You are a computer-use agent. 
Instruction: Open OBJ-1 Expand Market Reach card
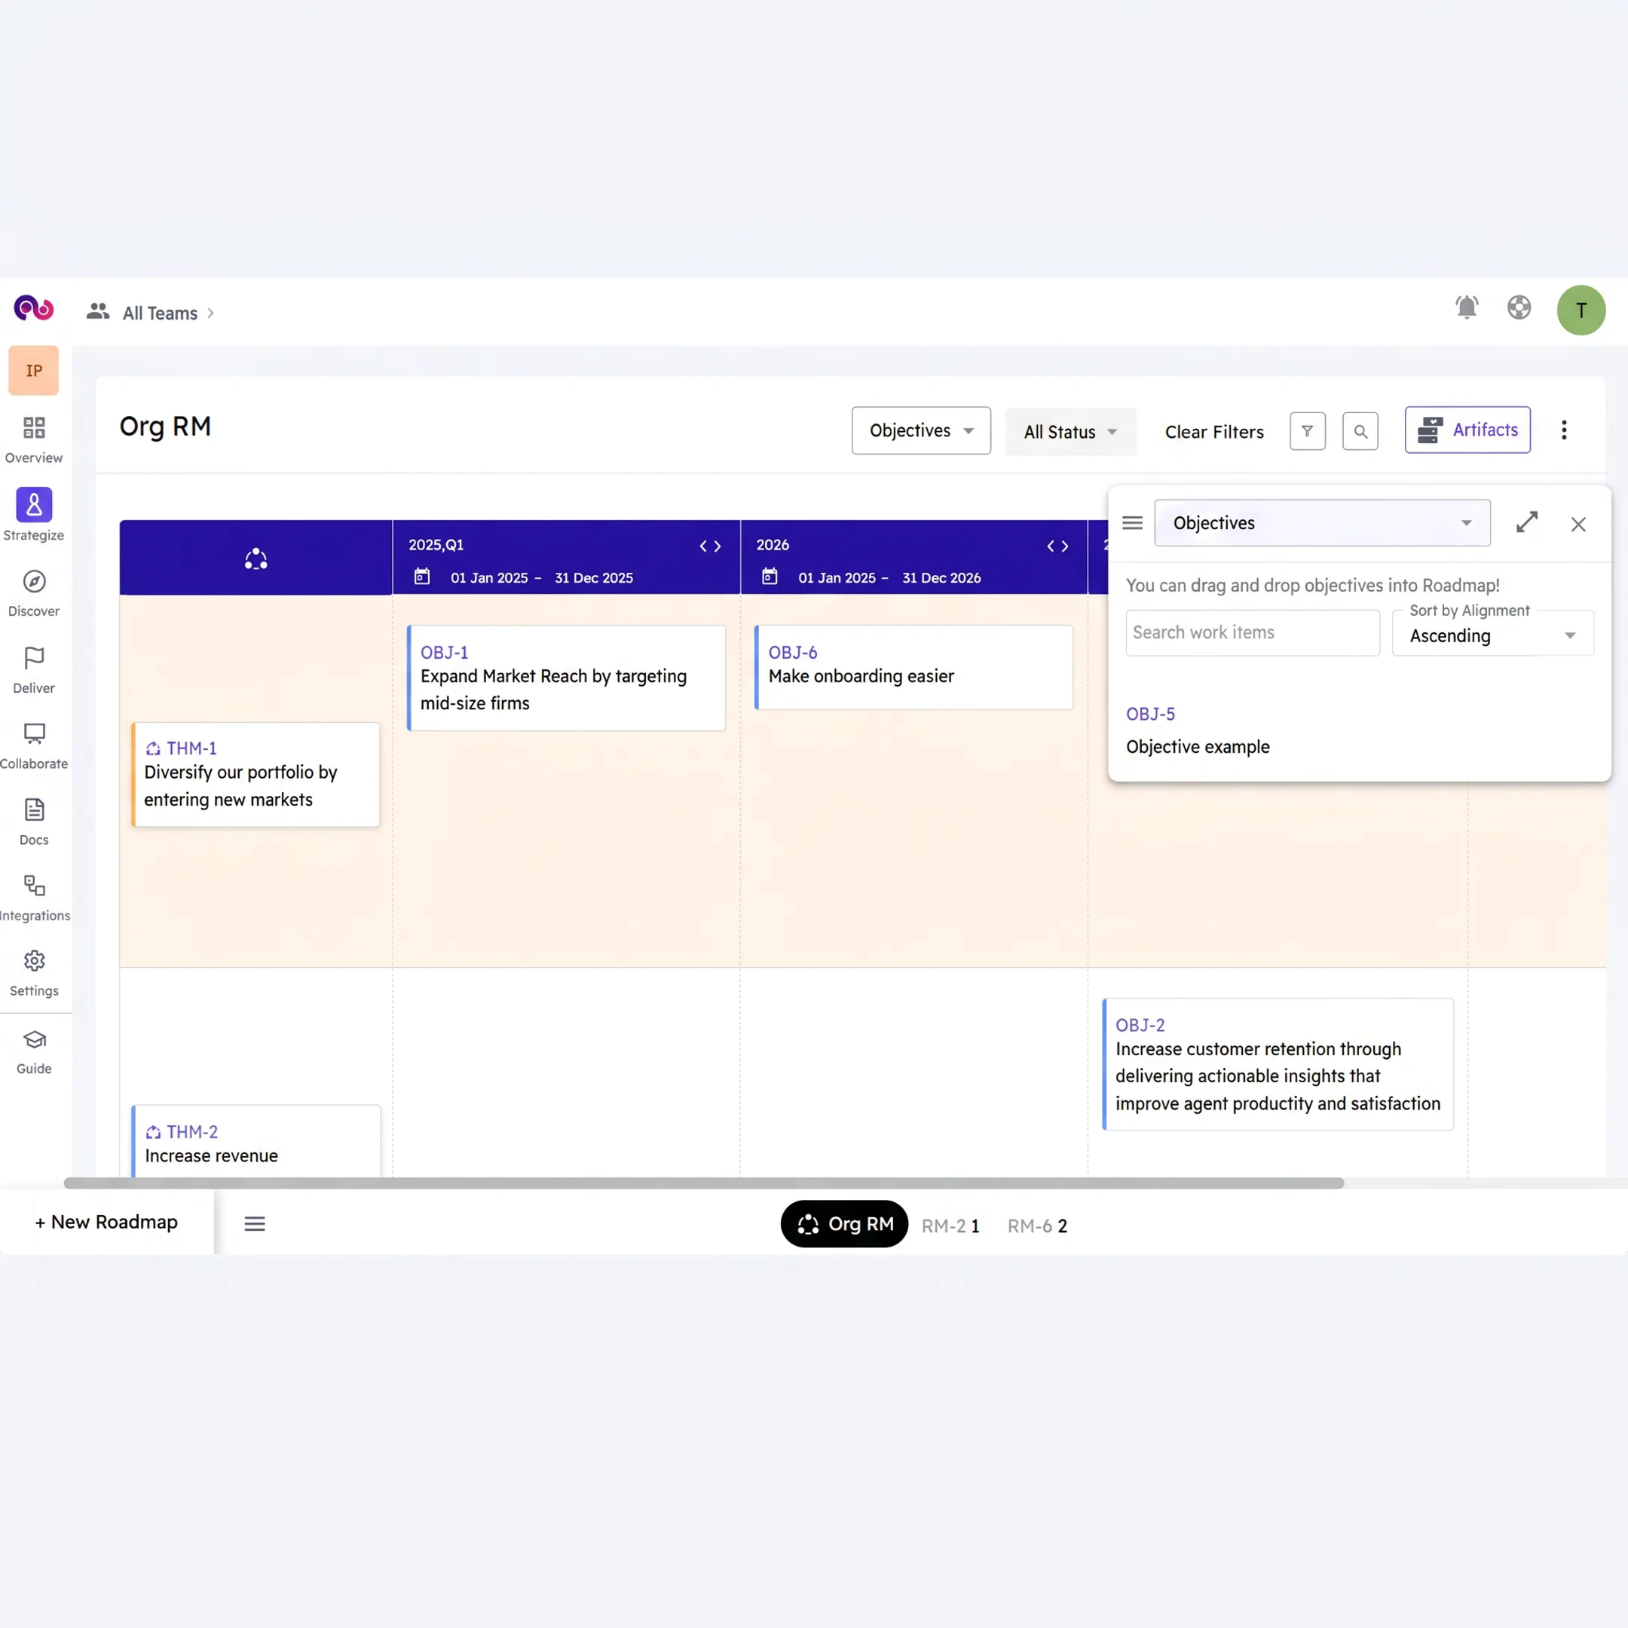pyautogui.click(x=566, y=678)
